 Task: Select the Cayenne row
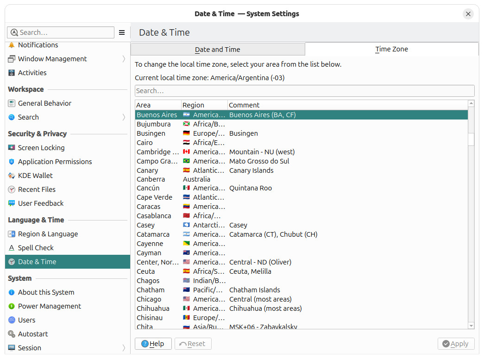click(301, 243)
